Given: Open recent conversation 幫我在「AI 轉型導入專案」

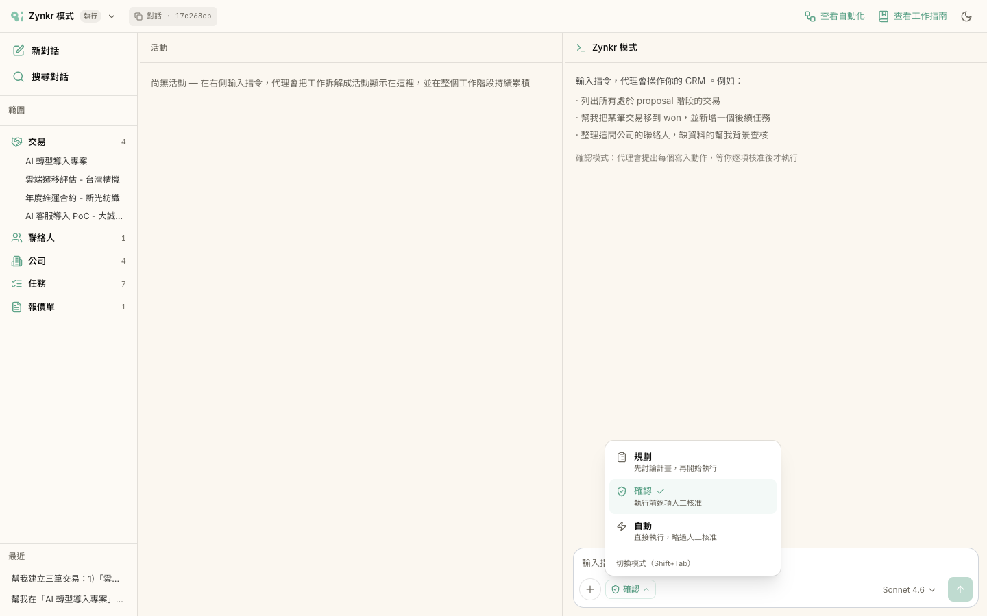Looking at the screenshot, I should coord(67,599).
